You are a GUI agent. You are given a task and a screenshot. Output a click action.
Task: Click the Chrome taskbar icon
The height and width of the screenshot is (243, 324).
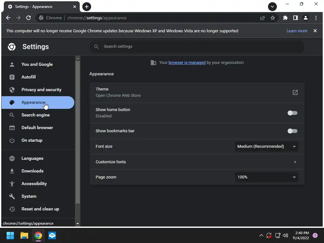pyautogui.click(x=38, y=235)
